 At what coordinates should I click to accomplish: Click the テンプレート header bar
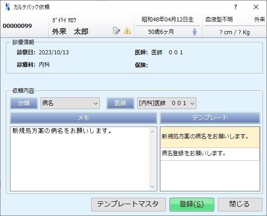coord(210,118)
